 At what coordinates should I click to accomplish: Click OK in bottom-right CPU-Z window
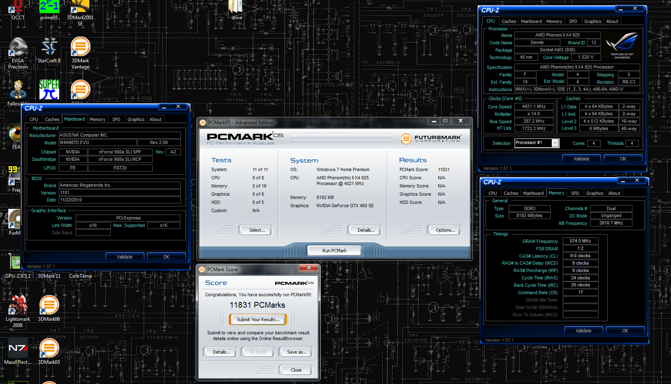pos(625,331)
